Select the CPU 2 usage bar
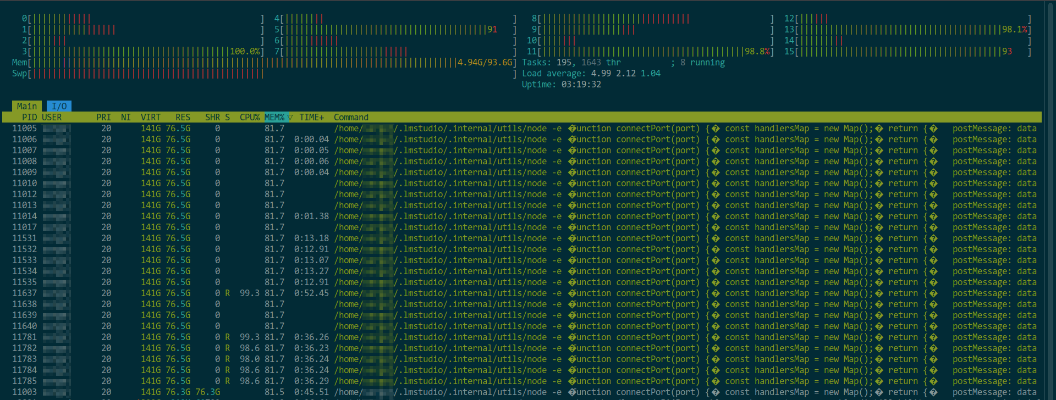The height and width of the screenshot is (400, 1056). pyautogui.click(x=143, y=41)
